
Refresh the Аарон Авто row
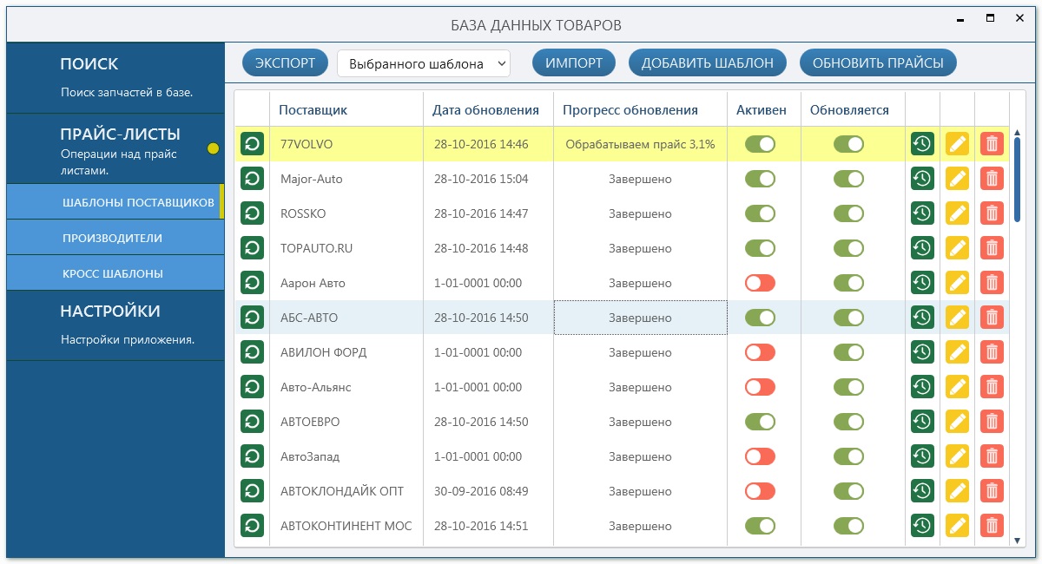click(252, 283)
